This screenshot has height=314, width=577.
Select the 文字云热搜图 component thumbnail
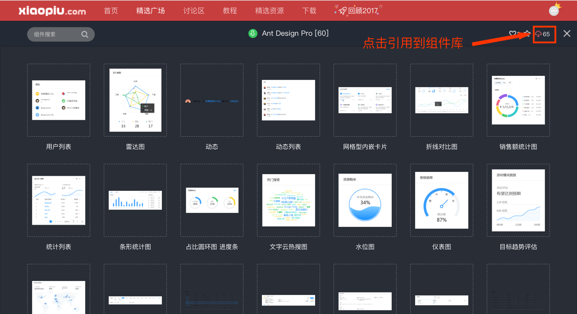pyautogui.click(x=288, y=200)
